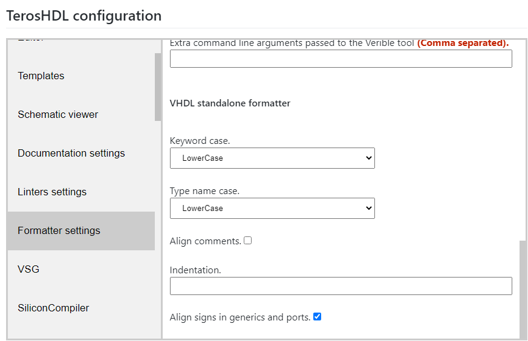Click the Verible extra arguments input field

coord(341,59)
